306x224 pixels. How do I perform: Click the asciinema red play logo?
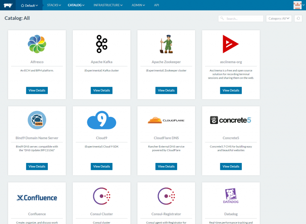tap(231, 44)
